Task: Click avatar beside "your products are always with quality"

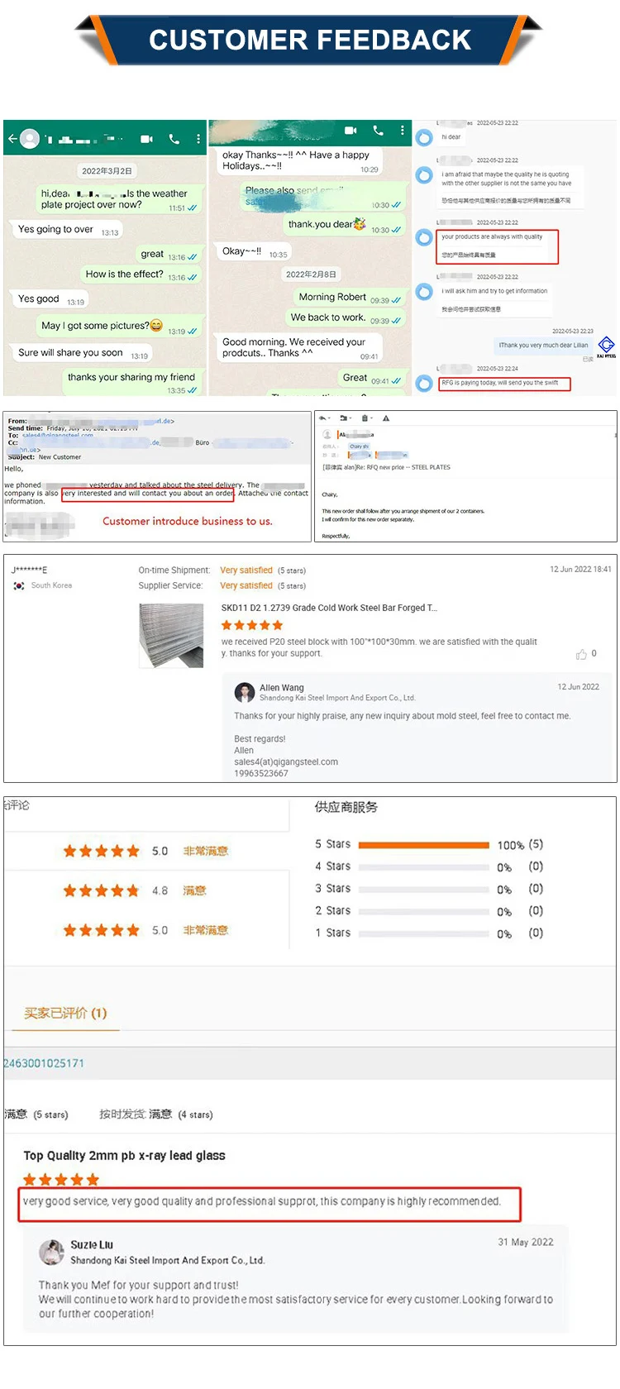Action: tap(424, 238)
